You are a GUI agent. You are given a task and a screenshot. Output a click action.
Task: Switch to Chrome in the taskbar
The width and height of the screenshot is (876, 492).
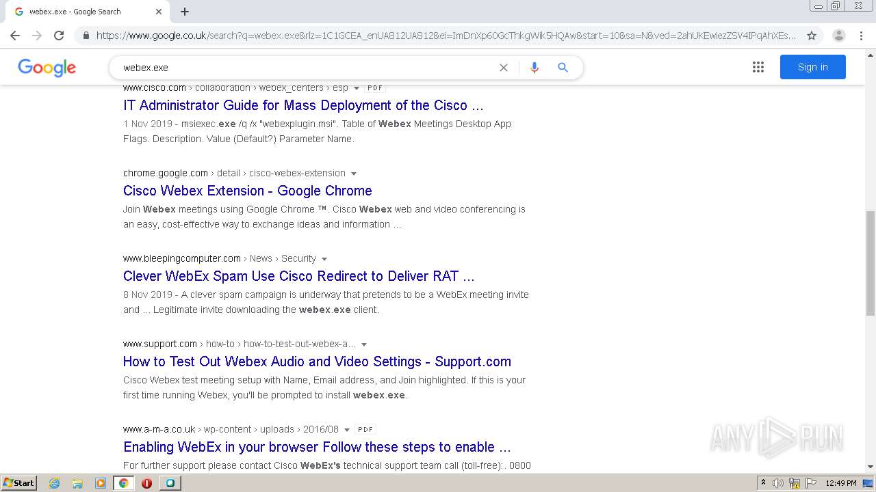click(x=123, y=483)
